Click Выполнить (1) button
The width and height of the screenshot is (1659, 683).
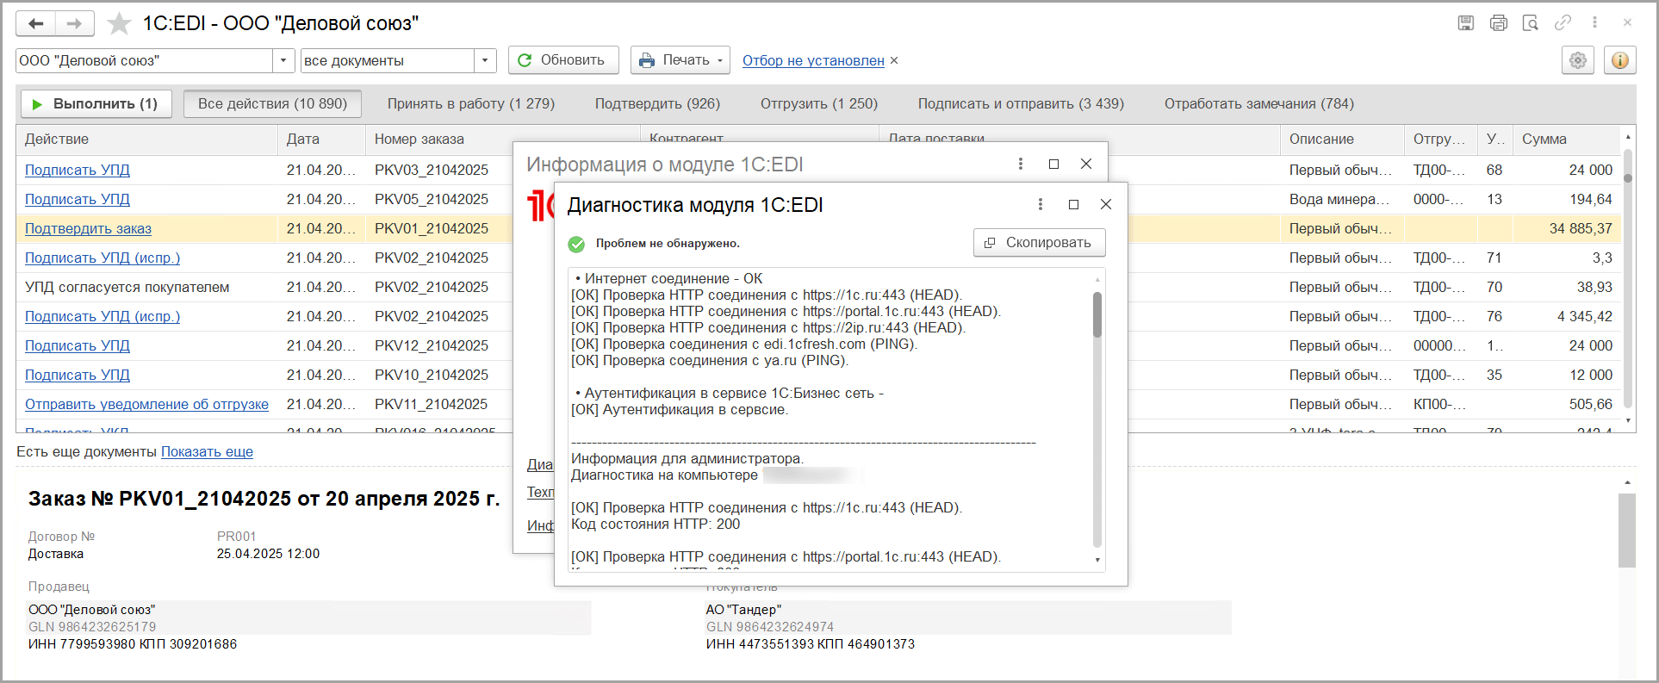[x=96, y=103]
